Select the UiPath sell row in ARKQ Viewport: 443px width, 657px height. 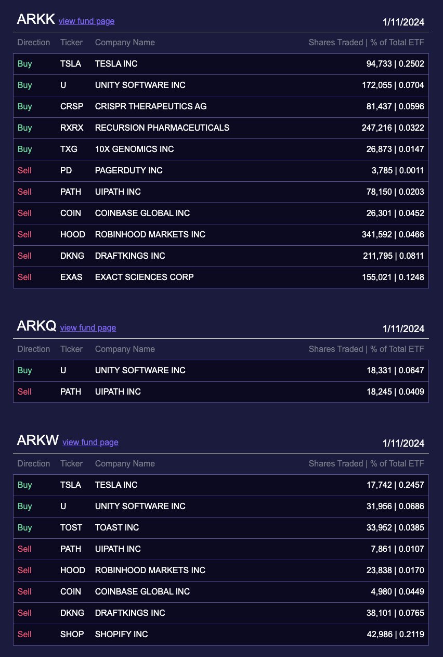[x=220, y=392]
